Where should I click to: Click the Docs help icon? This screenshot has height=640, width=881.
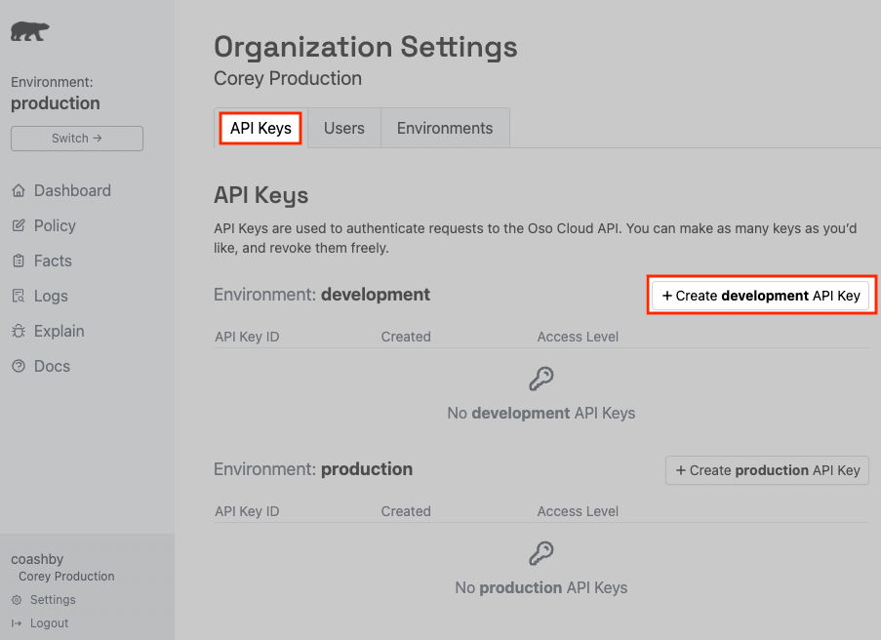(x=18, y=367)
